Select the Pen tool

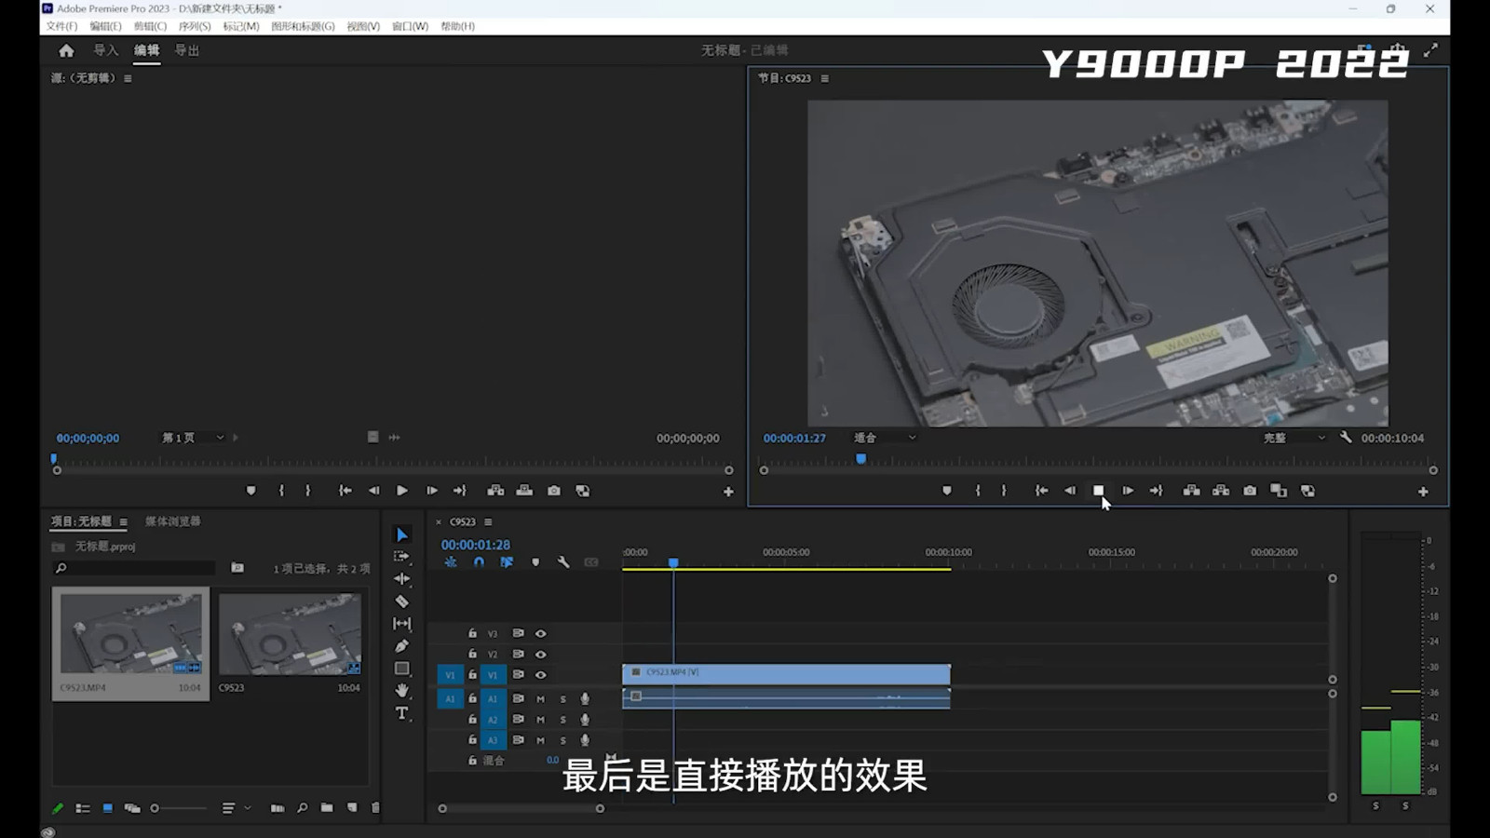click(x=402, y=646)
